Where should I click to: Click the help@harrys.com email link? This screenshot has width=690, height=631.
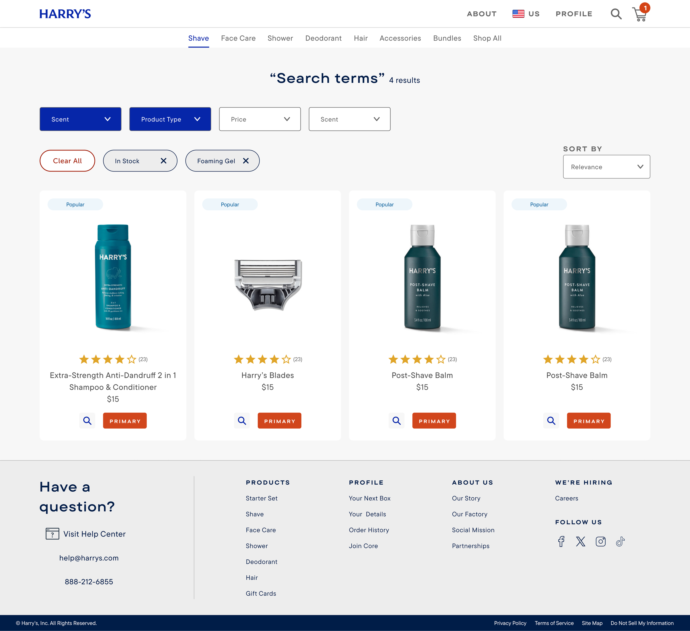click(89, 558)
